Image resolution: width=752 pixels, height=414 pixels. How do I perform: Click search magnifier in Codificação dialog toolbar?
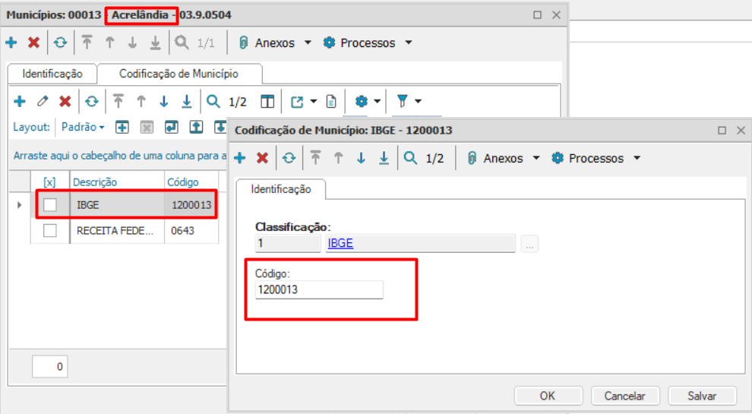click(x=410, y=158)
